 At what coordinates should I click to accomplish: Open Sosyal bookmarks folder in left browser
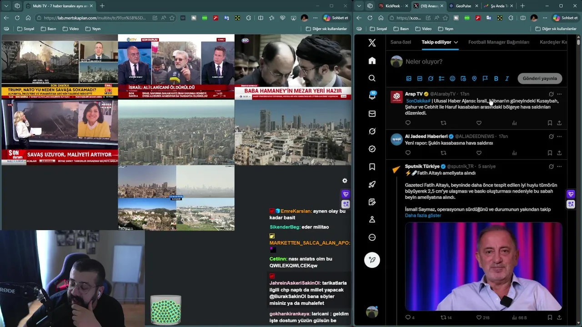25,29
